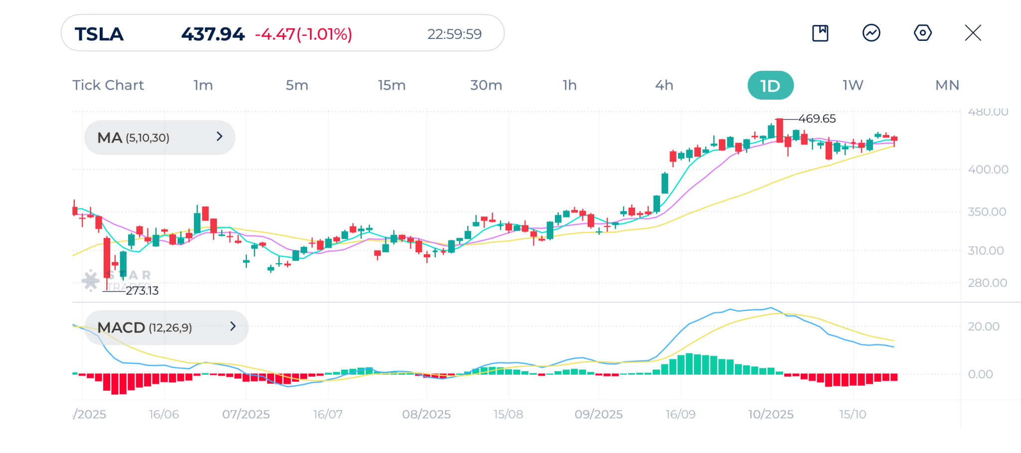Expand the MACD (12,26,9) indicator selector

(x=166, y=327)
